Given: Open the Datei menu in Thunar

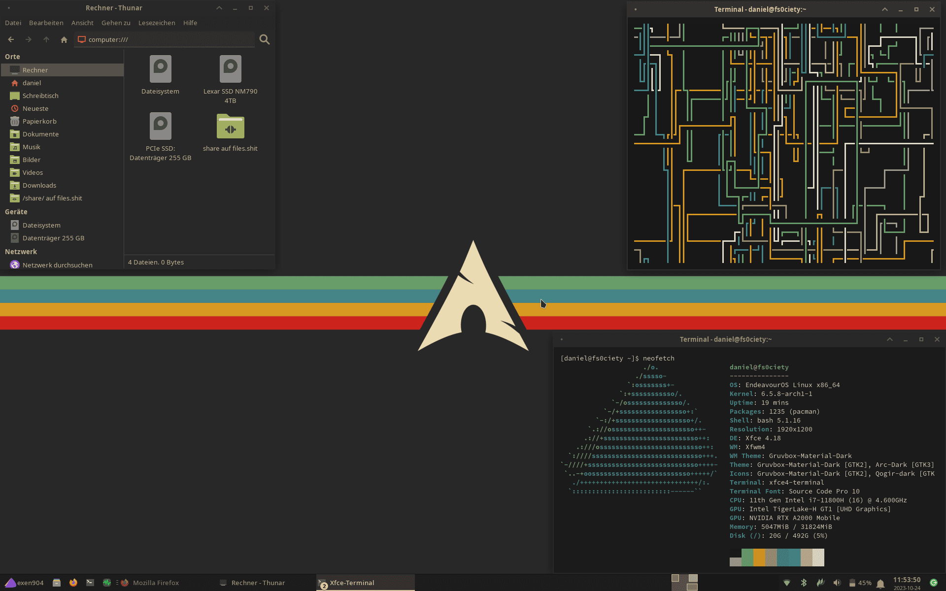Looking at the screenshot, I should (13, 23).
